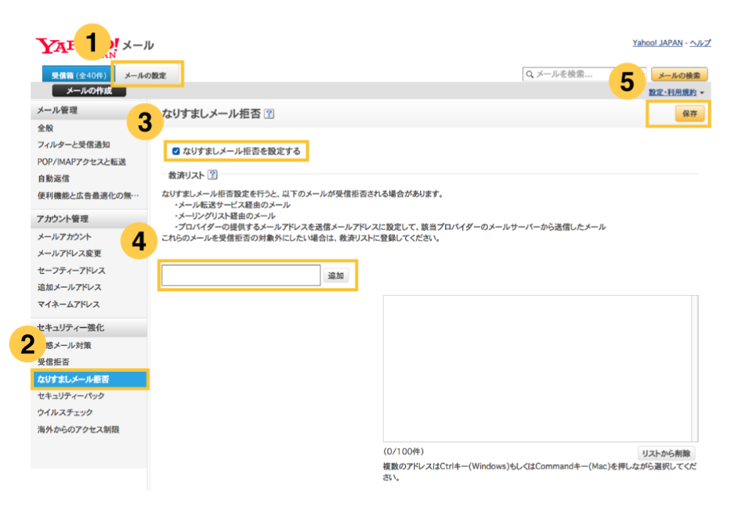This screenshot has height=522, width=742.
Task: Click the セキュリティー強化 section header
Action: (x=89, y=328)
